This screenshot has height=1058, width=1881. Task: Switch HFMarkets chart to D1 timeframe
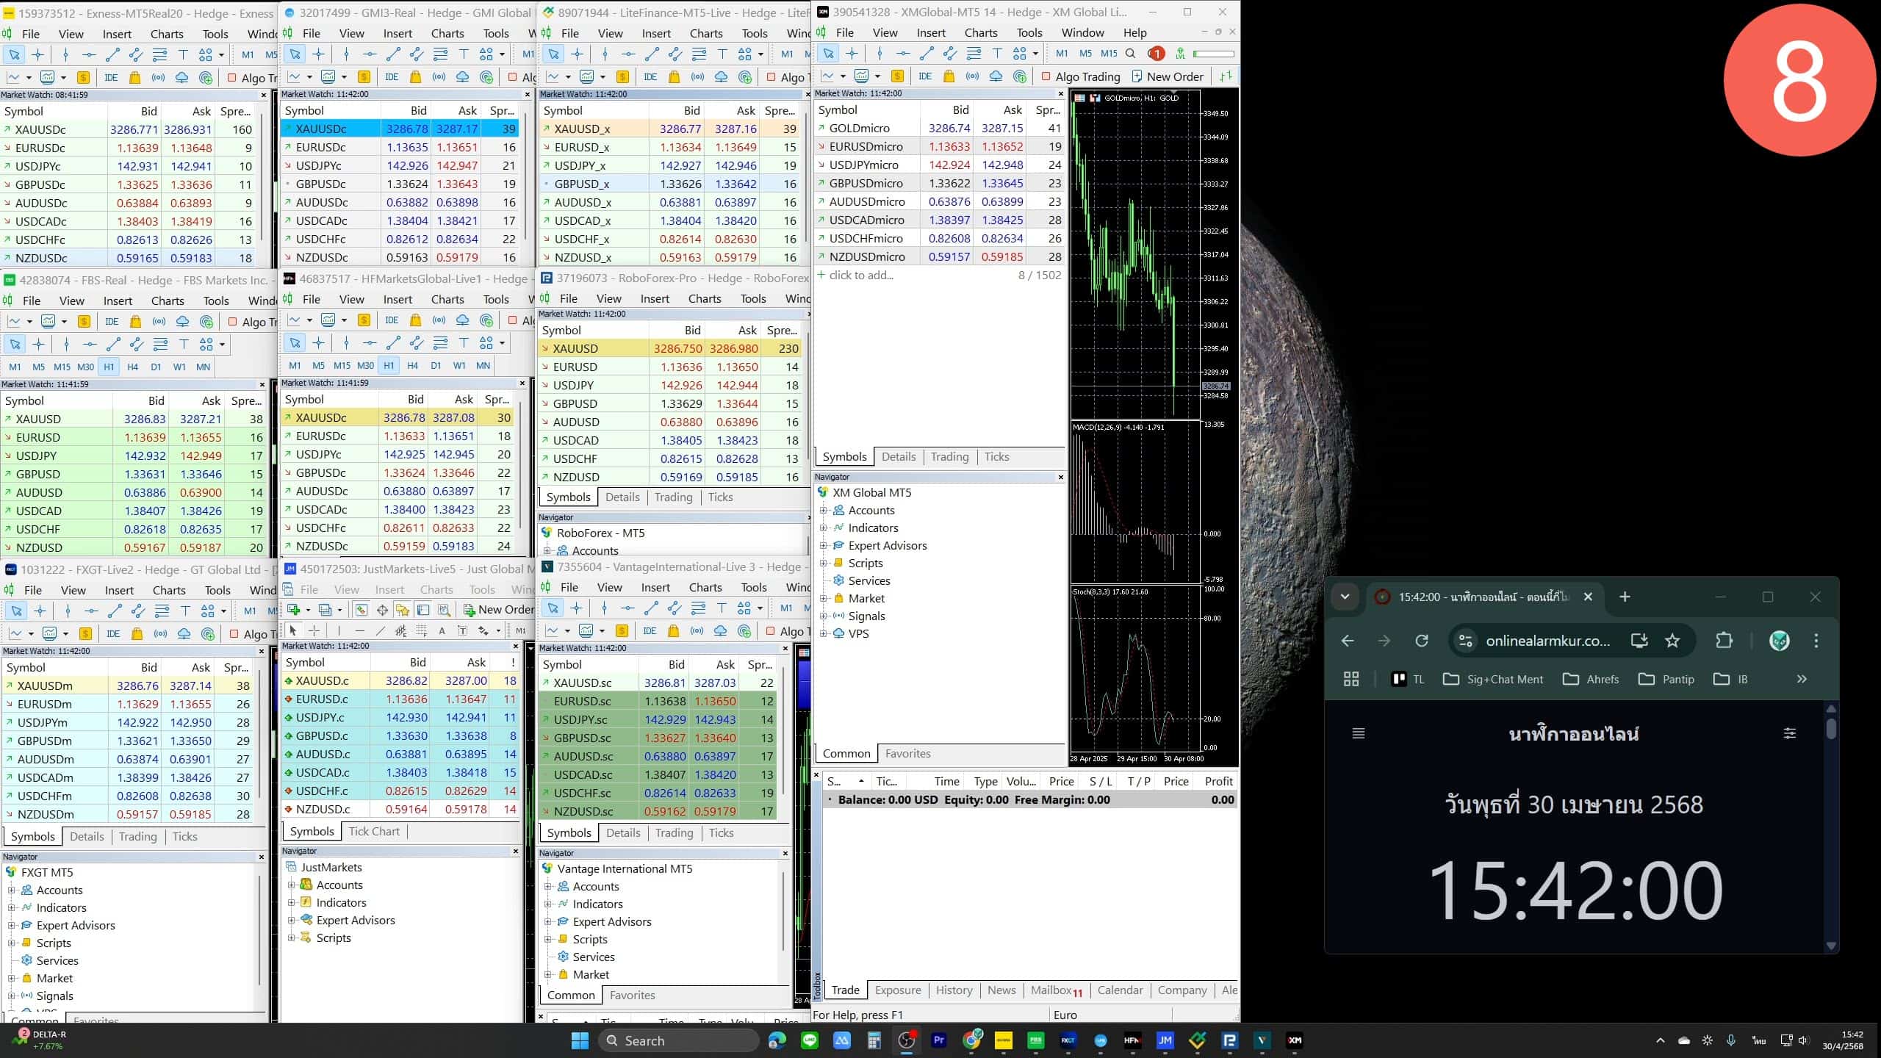[436, 365]
